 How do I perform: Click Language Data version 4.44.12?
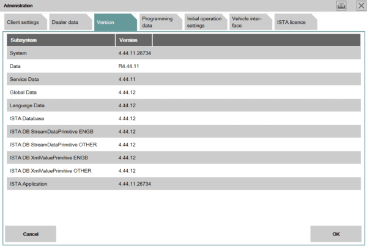(127, 105)
